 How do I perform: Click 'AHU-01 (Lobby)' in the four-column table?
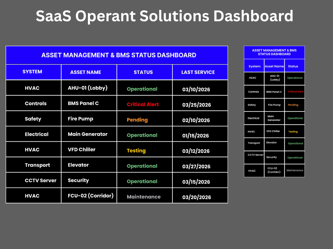click(88, 88)
